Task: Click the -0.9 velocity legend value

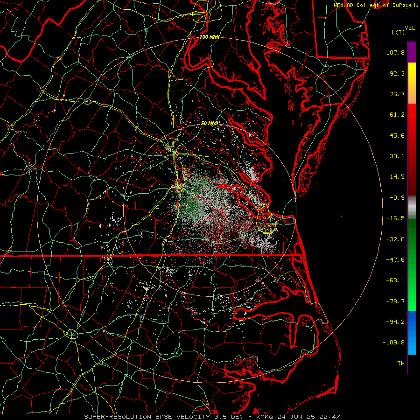Action: coord(397,198)
